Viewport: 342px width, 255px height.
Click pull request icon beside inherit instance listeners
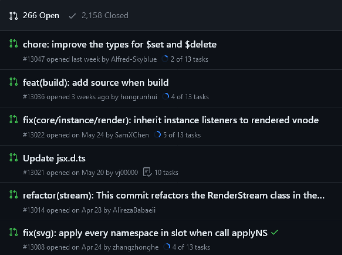click(13, 120)
